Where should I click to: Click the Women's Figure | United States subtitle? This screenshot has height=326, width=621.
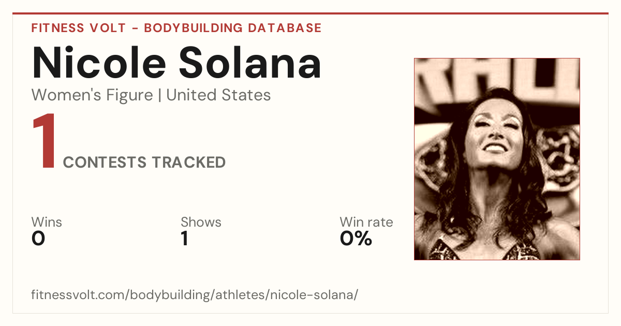(151, 95)
